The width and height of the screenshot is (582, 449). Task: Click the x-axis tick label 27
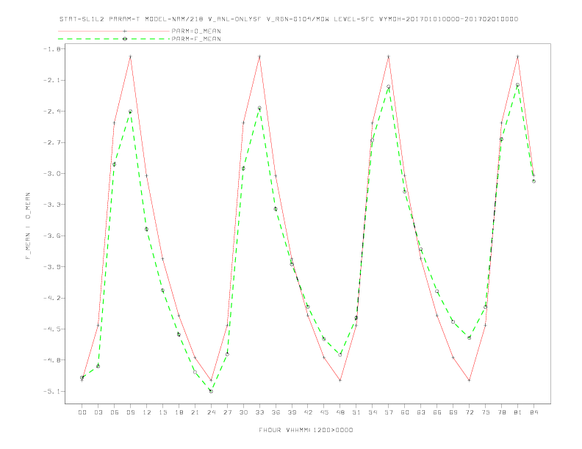pos(227,412)
